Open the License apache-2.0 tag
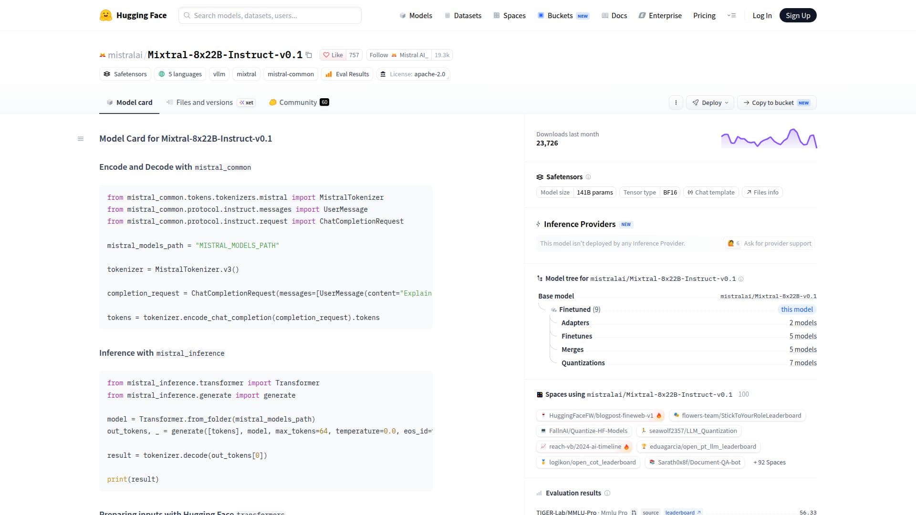 click(x=413, y=74)
